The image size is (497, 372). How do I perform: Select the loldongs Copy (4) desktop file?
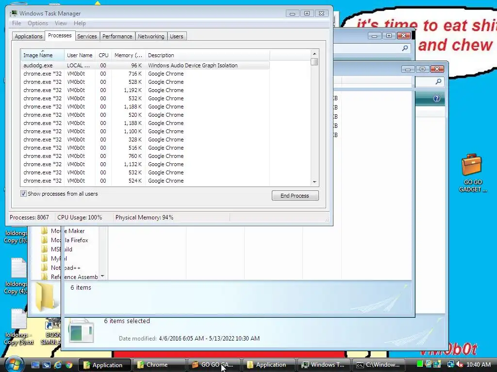coord(18,276)
